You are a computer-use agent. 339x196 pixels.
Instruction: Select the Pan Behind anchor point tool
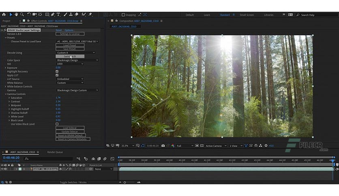click(x=40, y=15)
